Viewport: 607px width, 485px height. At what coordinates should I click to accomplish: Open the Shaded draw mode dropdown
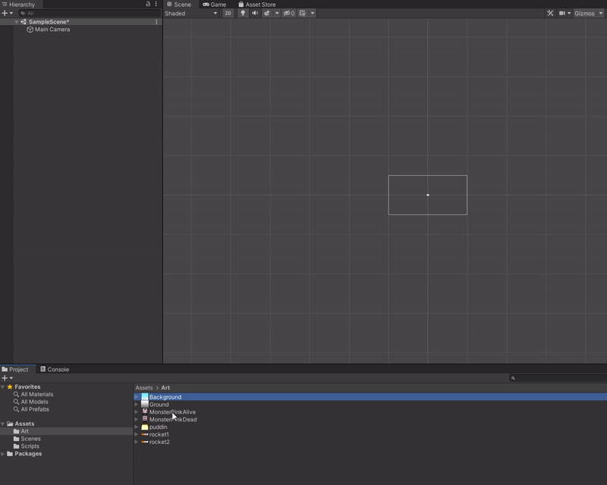[190, 13]
